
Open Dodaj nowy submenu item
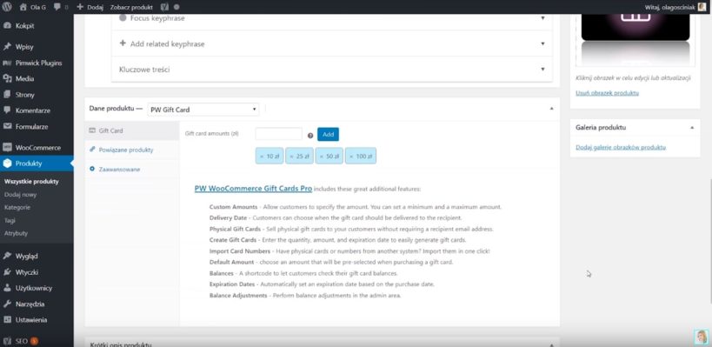(21, 195)
